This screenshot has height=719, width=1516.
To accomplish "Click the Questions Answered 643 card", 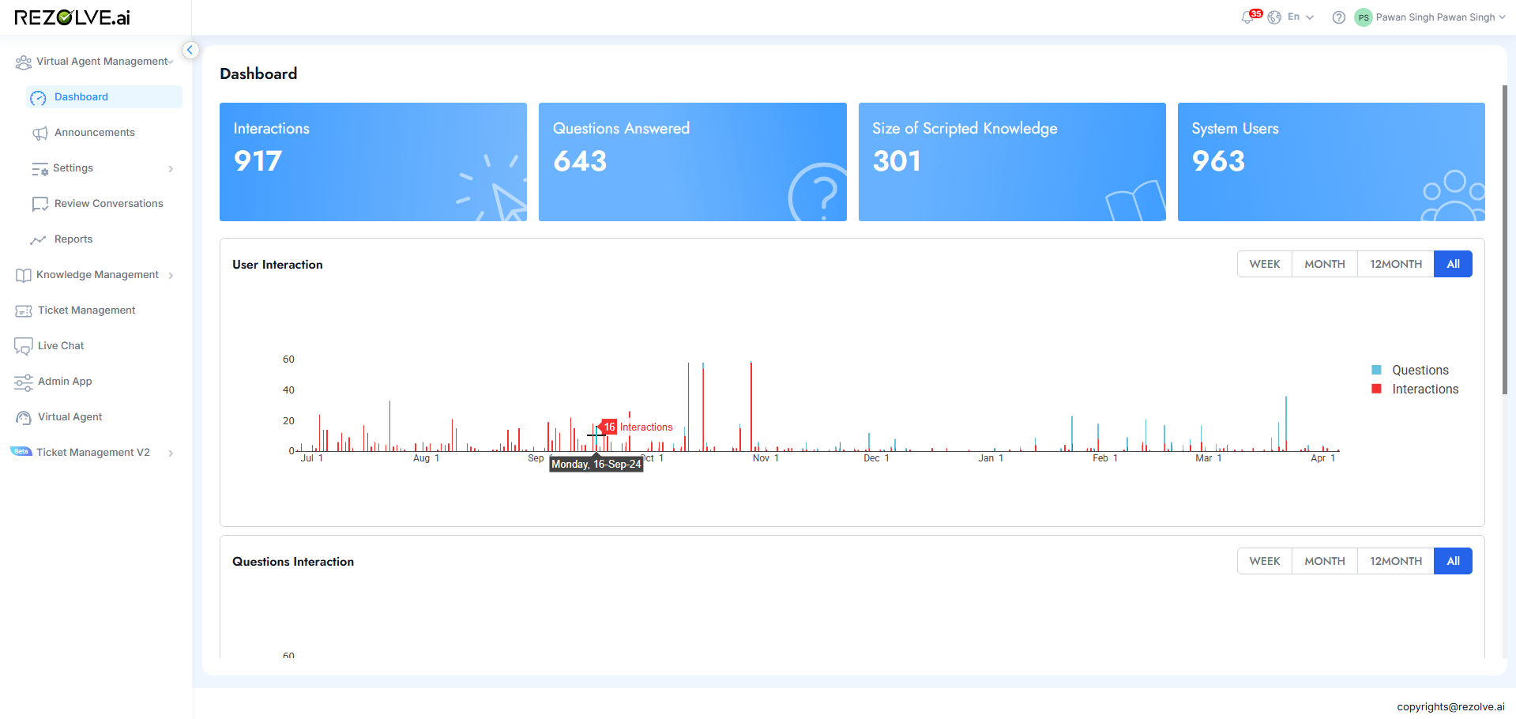I will [693, 162].
